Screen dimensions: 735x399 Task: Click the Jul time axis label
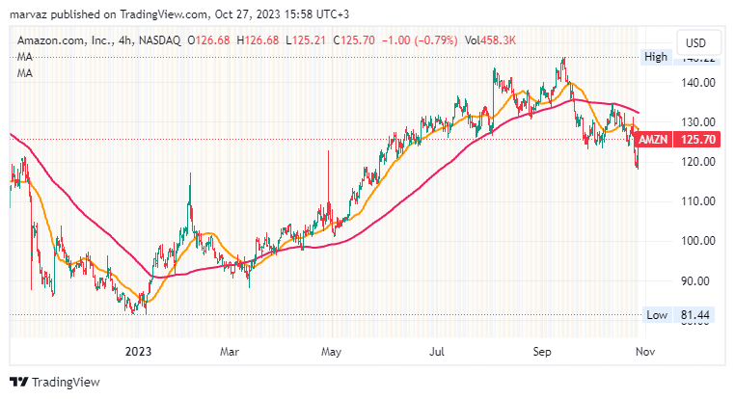(x=437, y=351)
